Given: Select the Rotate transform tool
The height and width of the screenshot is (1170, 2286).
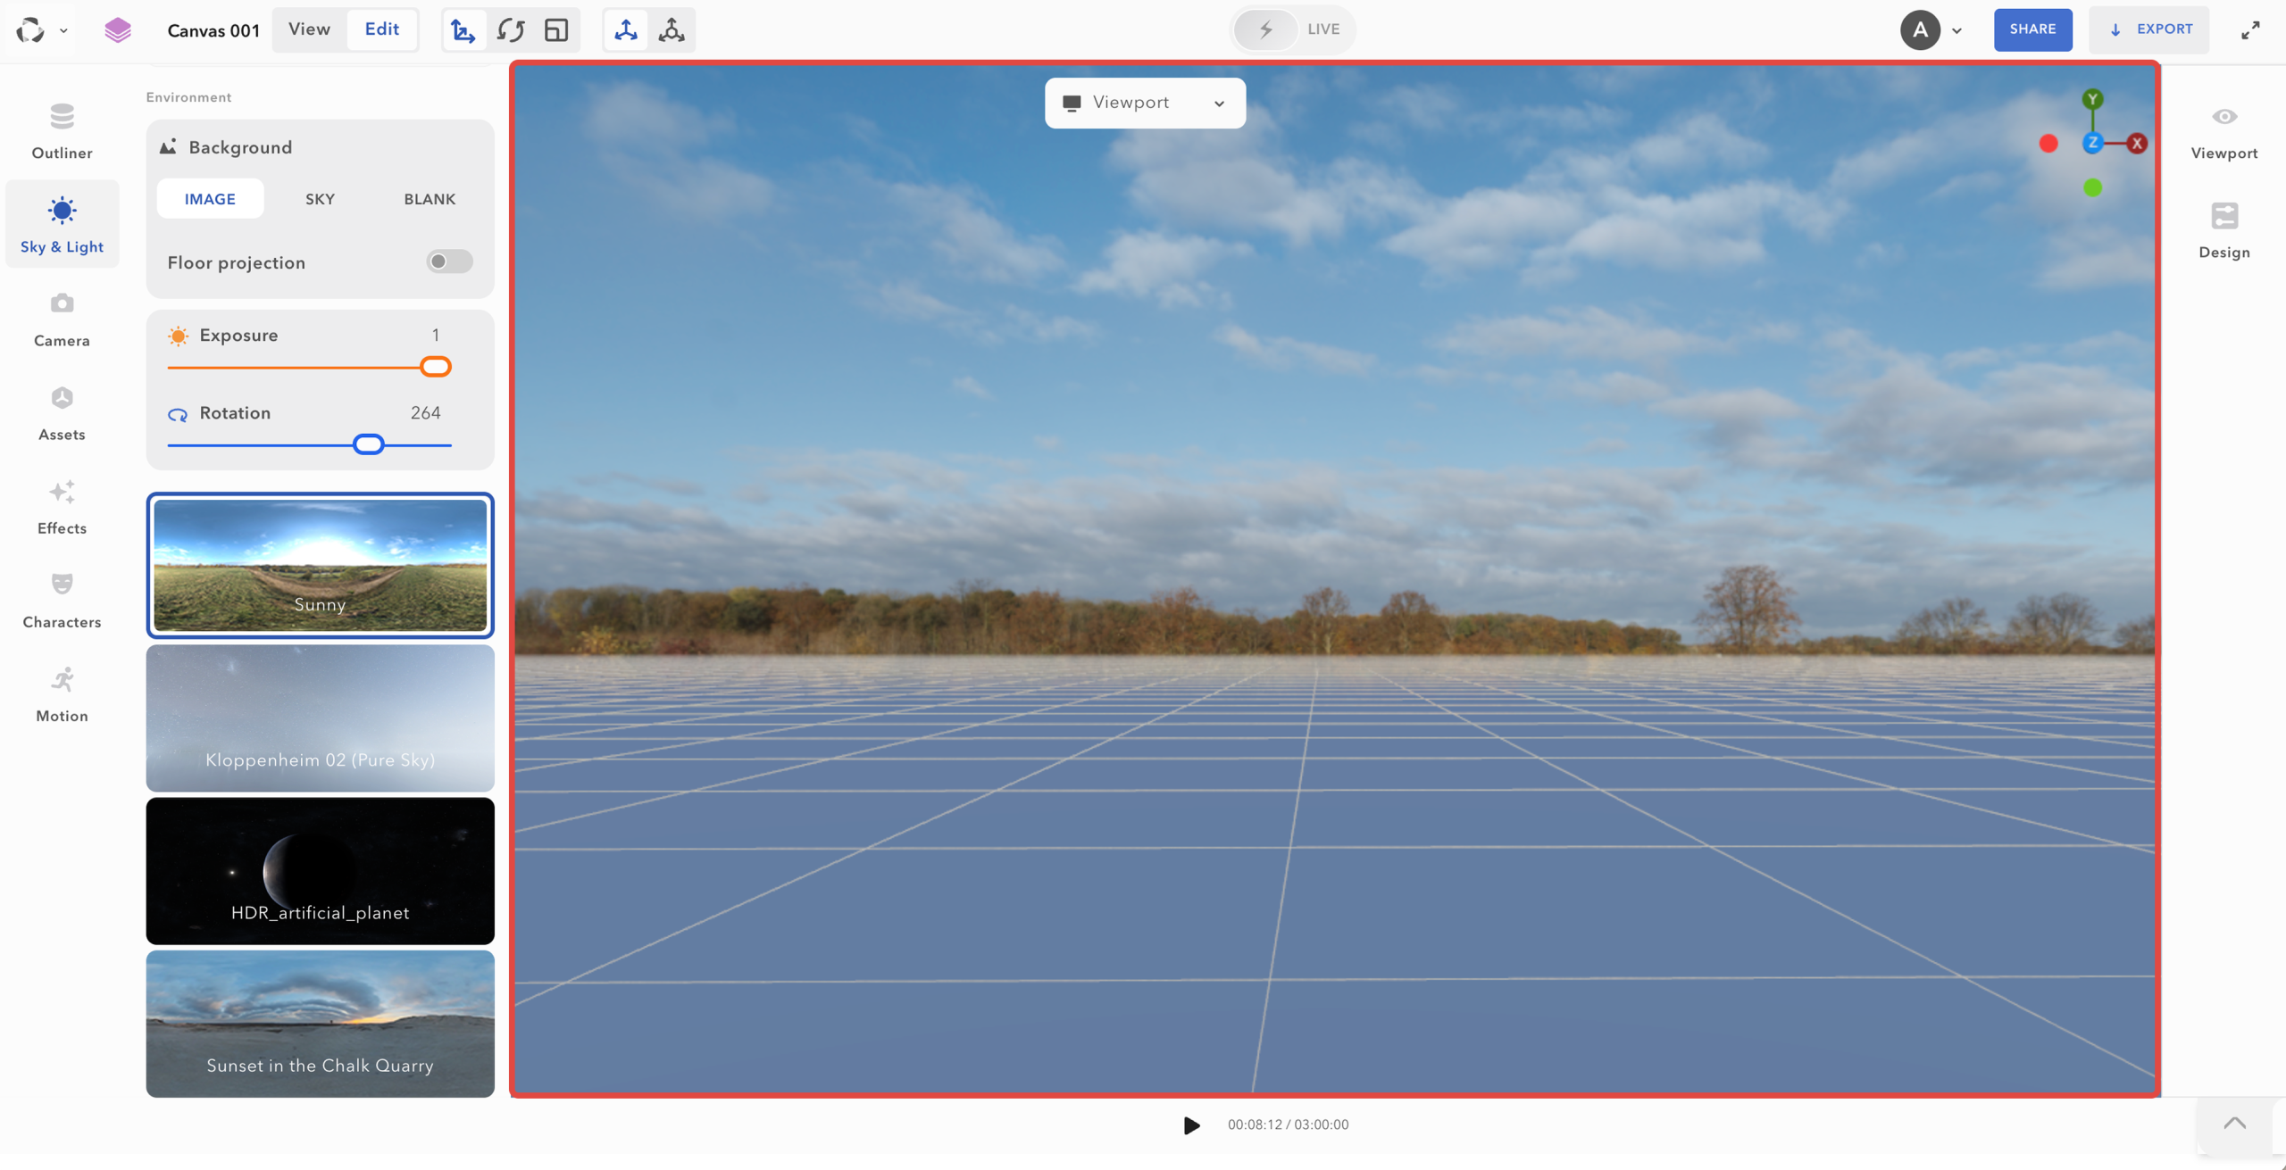Looking at the screenshot, I should [511, 29].
